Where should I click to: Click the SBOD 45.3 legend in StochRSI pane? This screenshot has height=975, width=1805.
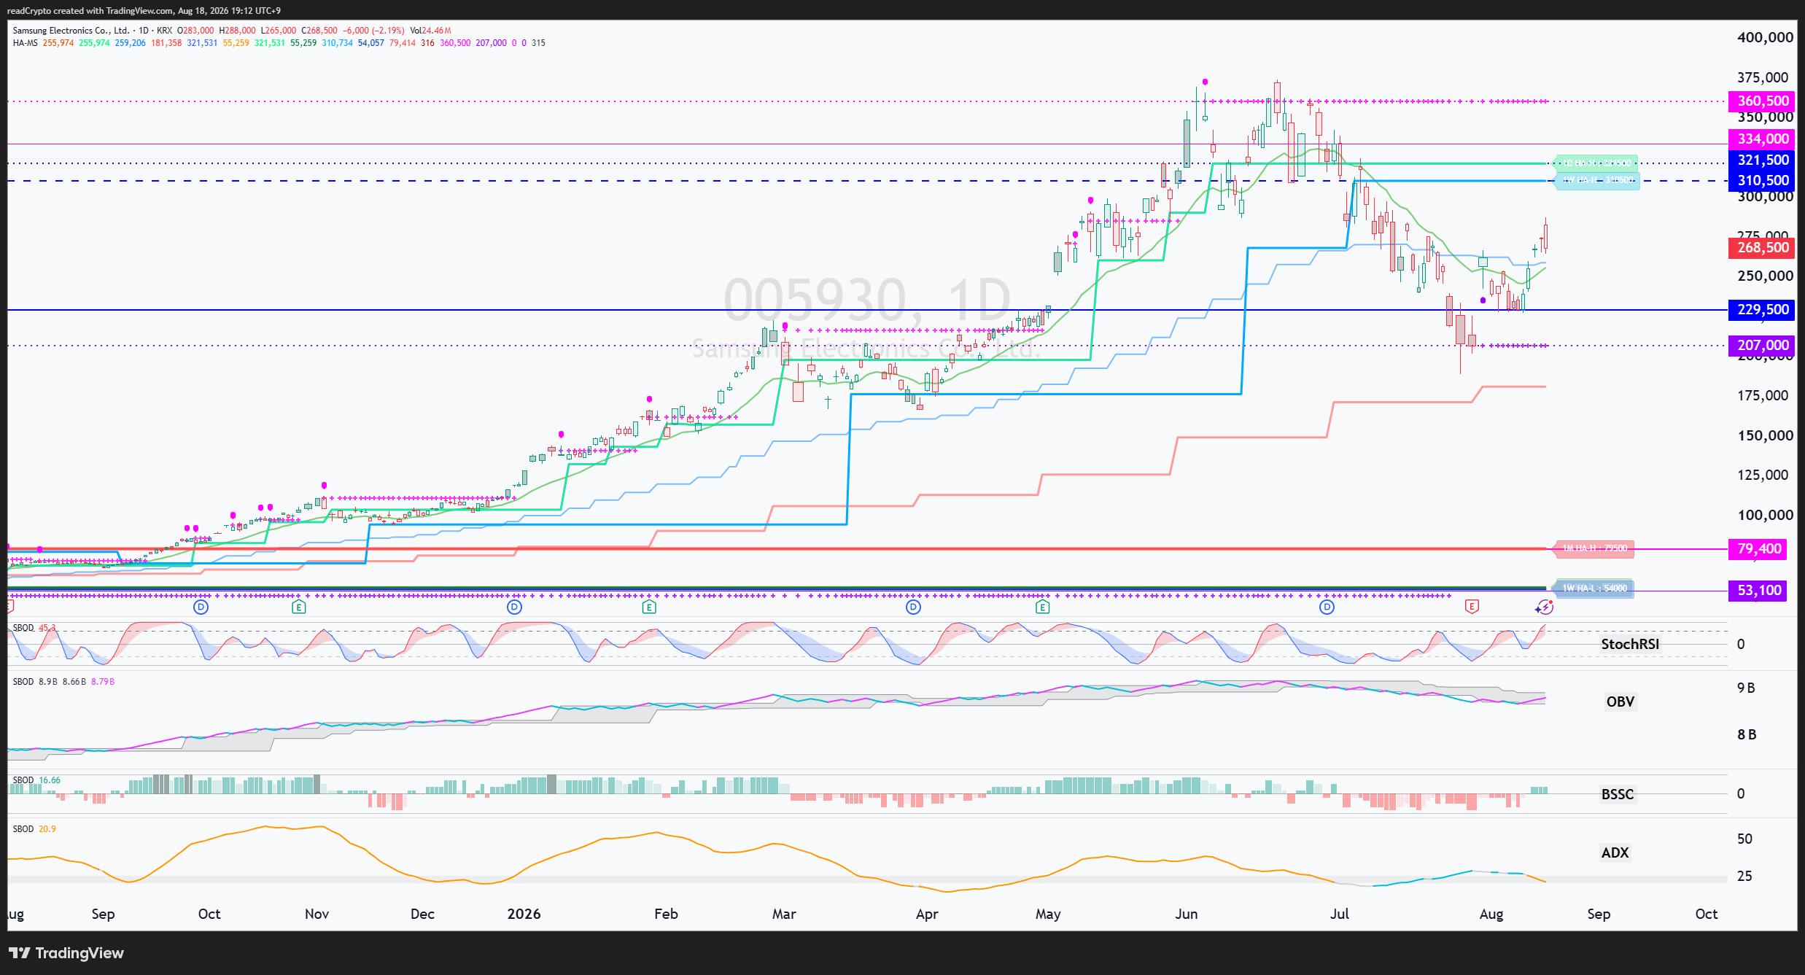point(34,628)
